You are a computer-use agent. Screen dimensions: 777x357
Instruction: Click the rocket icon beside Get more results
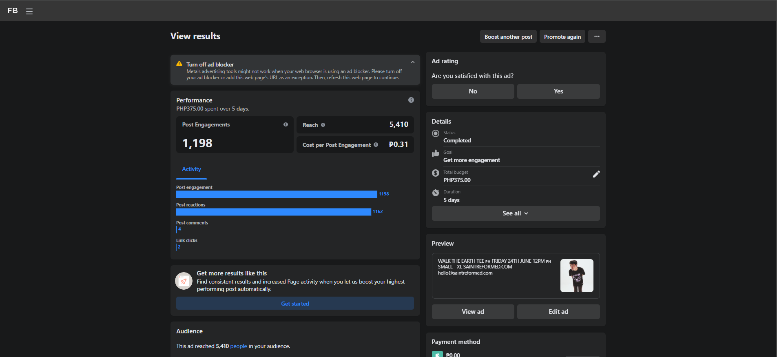pos(184,281)
